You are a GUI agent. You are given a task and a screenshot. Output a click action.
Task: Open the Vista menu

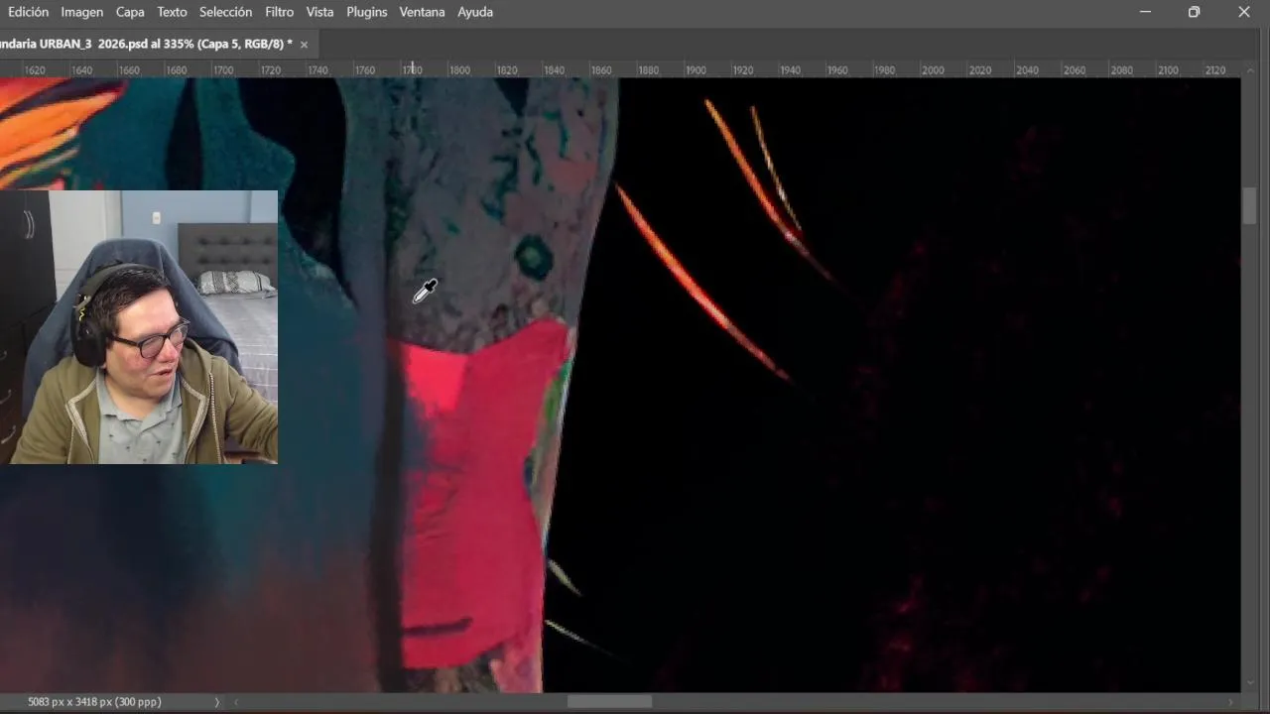(319, 12)
